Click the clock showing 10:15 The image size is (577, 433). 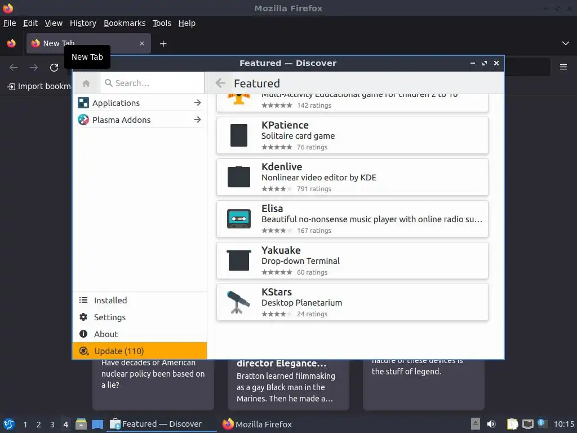[563, 424]
